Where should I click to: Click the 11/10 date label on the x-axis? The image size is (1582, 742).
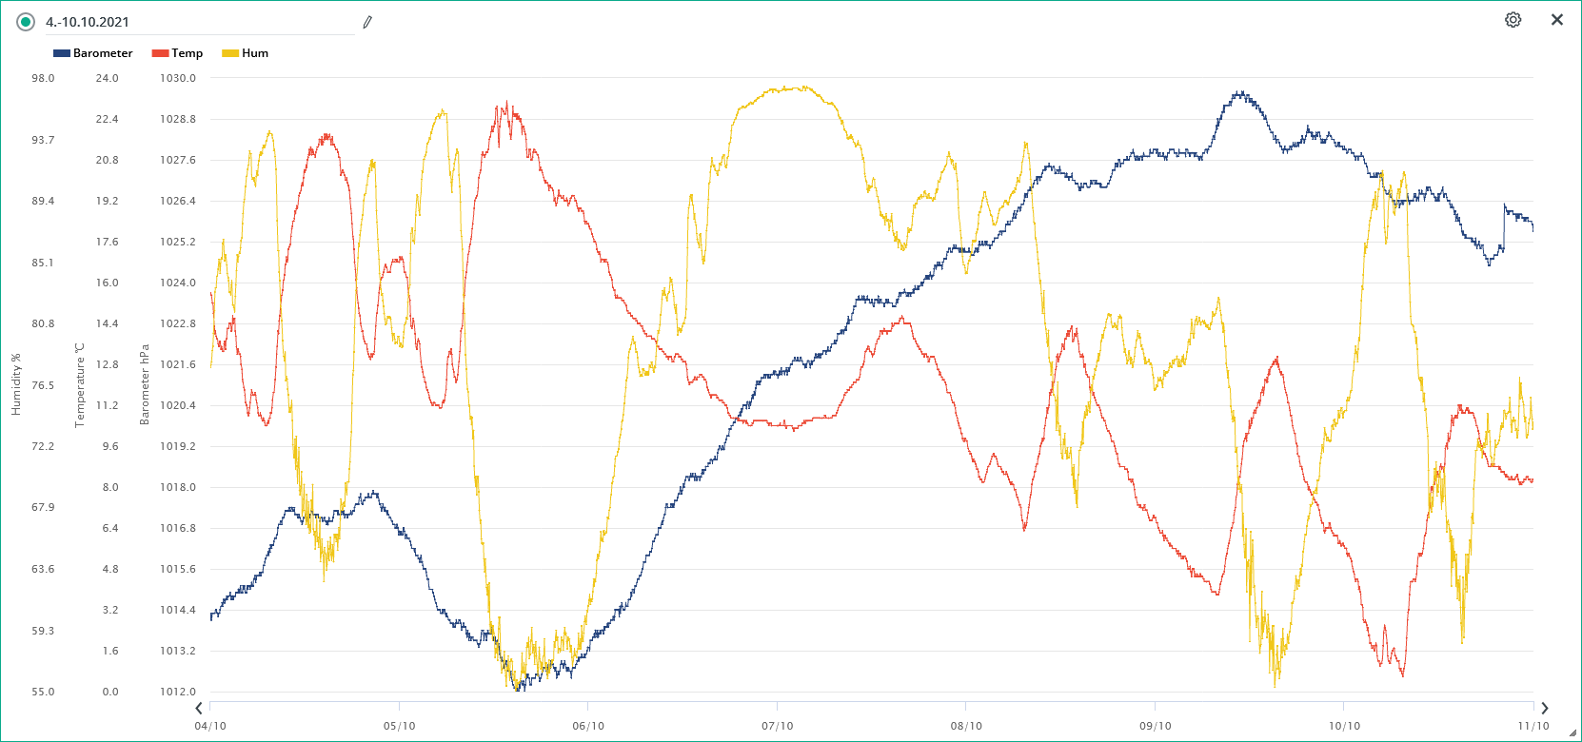tap(1533, 726)
